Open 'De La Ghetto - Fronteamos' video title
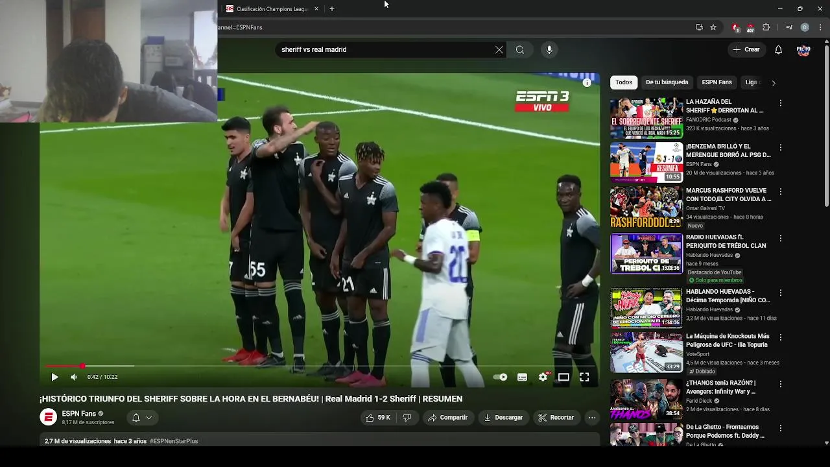 tap(725, 431)
